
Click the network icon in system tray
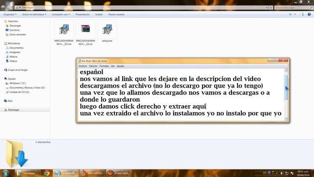[x=287, y=173]
